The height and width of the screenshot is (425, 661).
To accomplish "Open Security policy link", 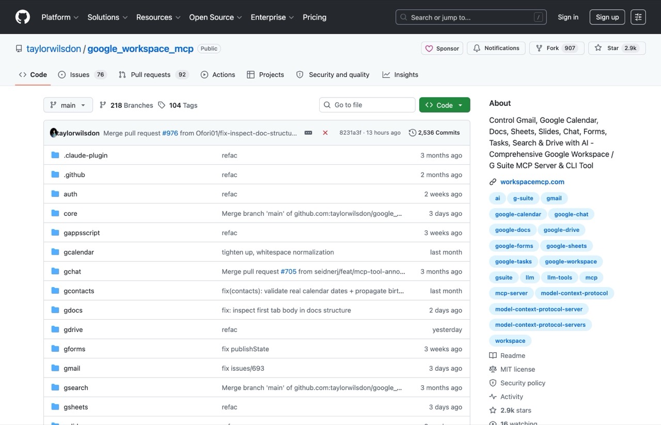I will tap(517, 383).
